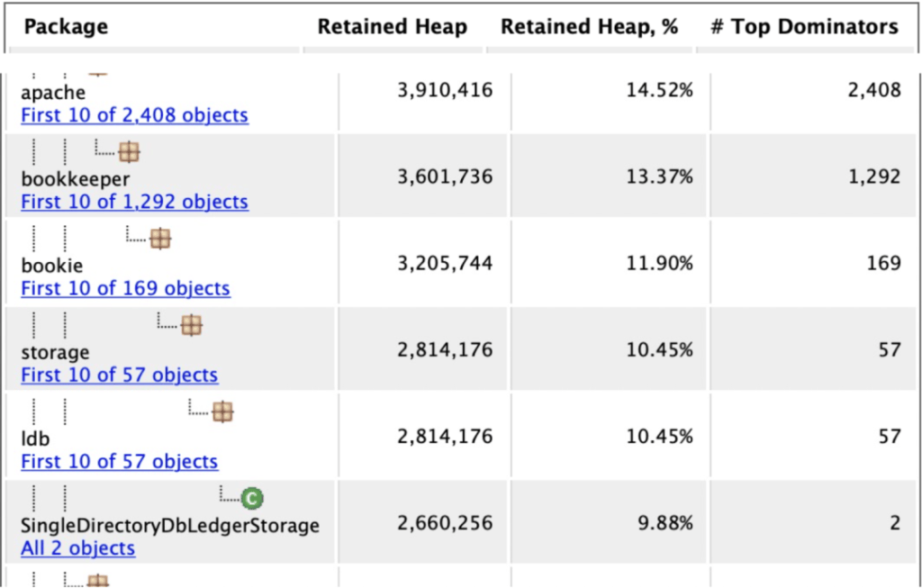922x588 pixels.
Task: Open the All 2 objects link
Action: (77, 547)
